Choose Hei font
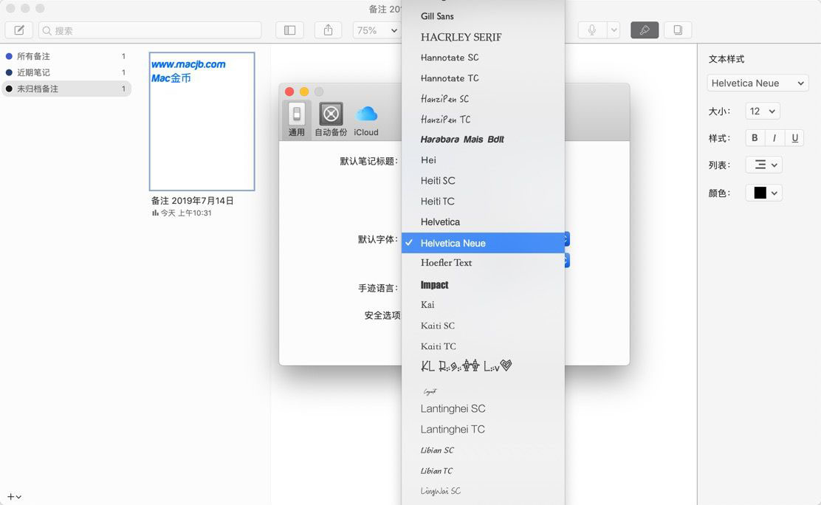The width and height of the screenshot is (821, 505). coord(483,159)
